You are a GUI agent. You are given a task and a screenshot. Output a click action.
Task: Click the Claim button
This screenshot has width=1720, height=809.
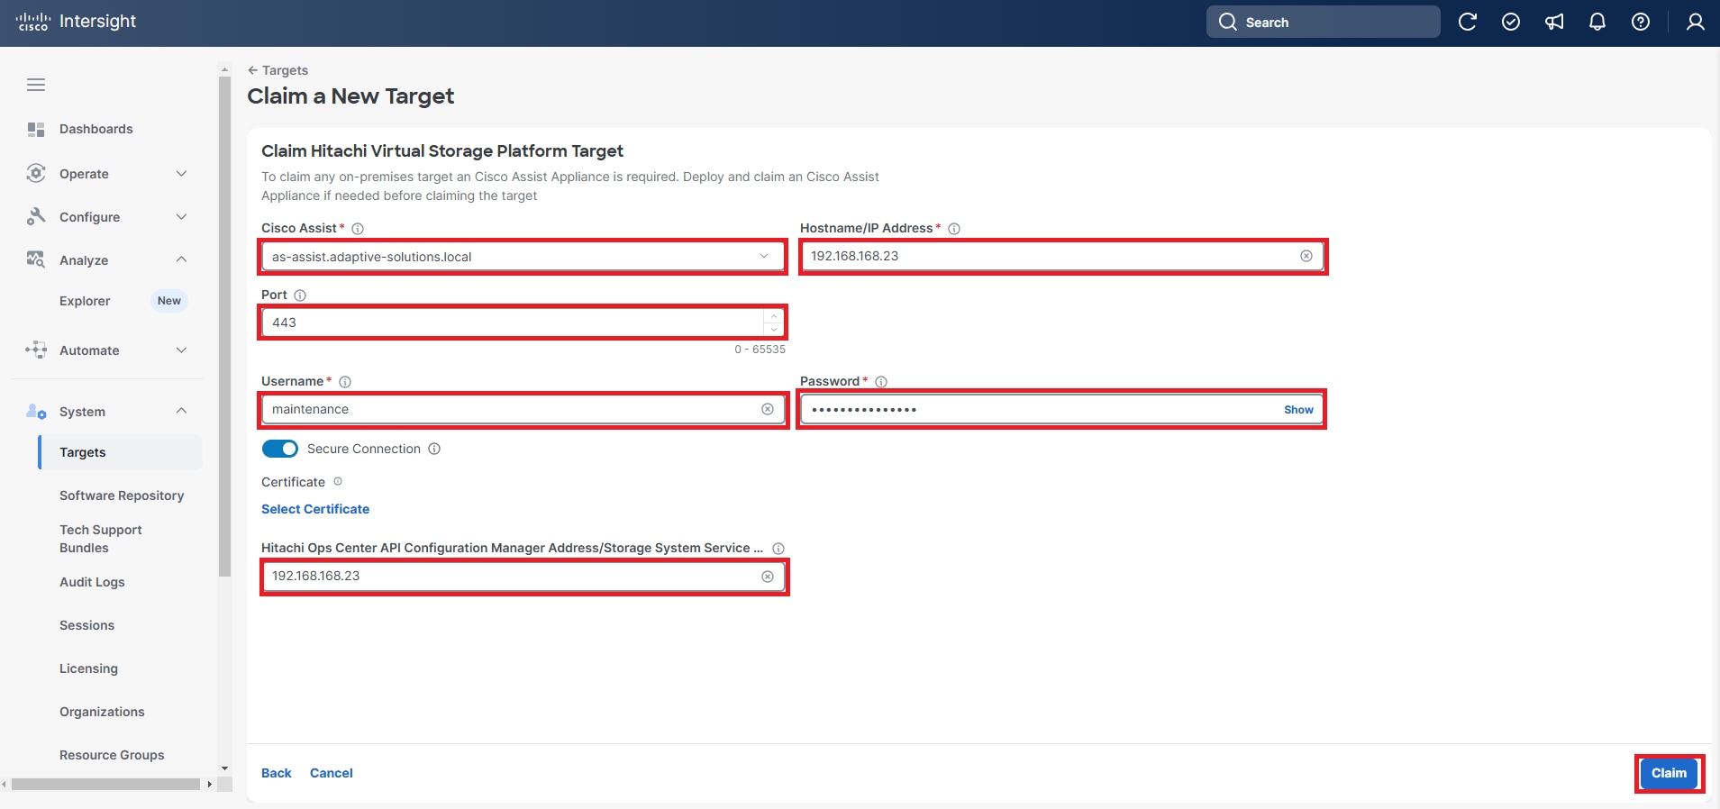[1669, 773]
